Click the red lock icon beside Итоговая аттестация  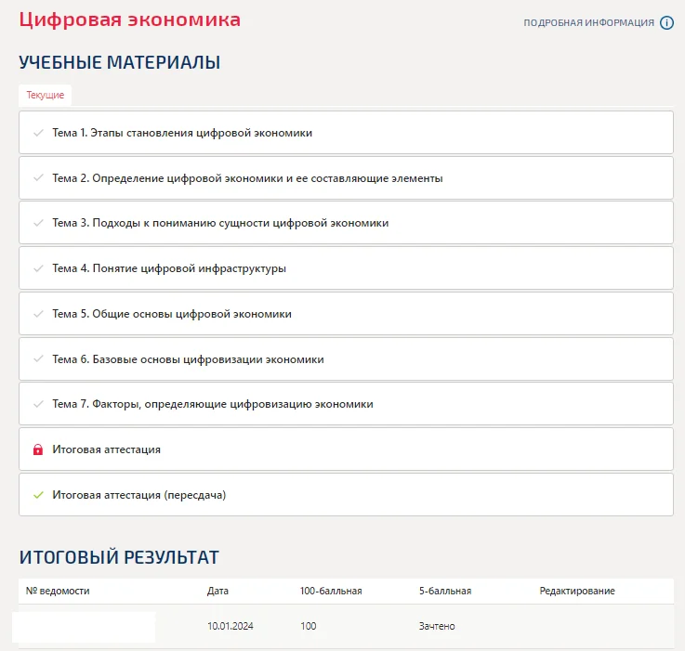[x=38, y=449]
